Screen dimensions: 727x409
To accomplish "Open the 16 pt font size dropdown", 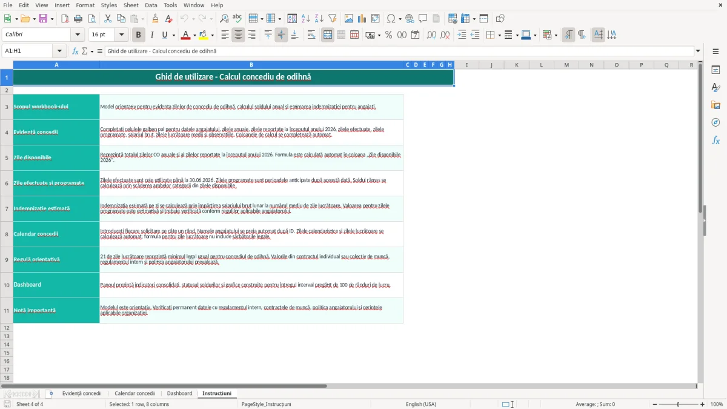I will [x=121, y=35].
